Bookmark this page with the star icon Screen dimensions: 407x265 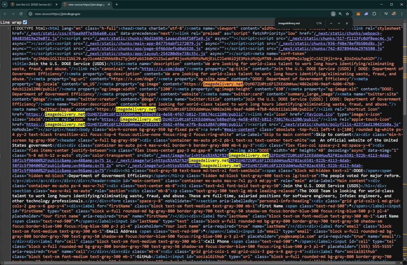click(347, 14)
